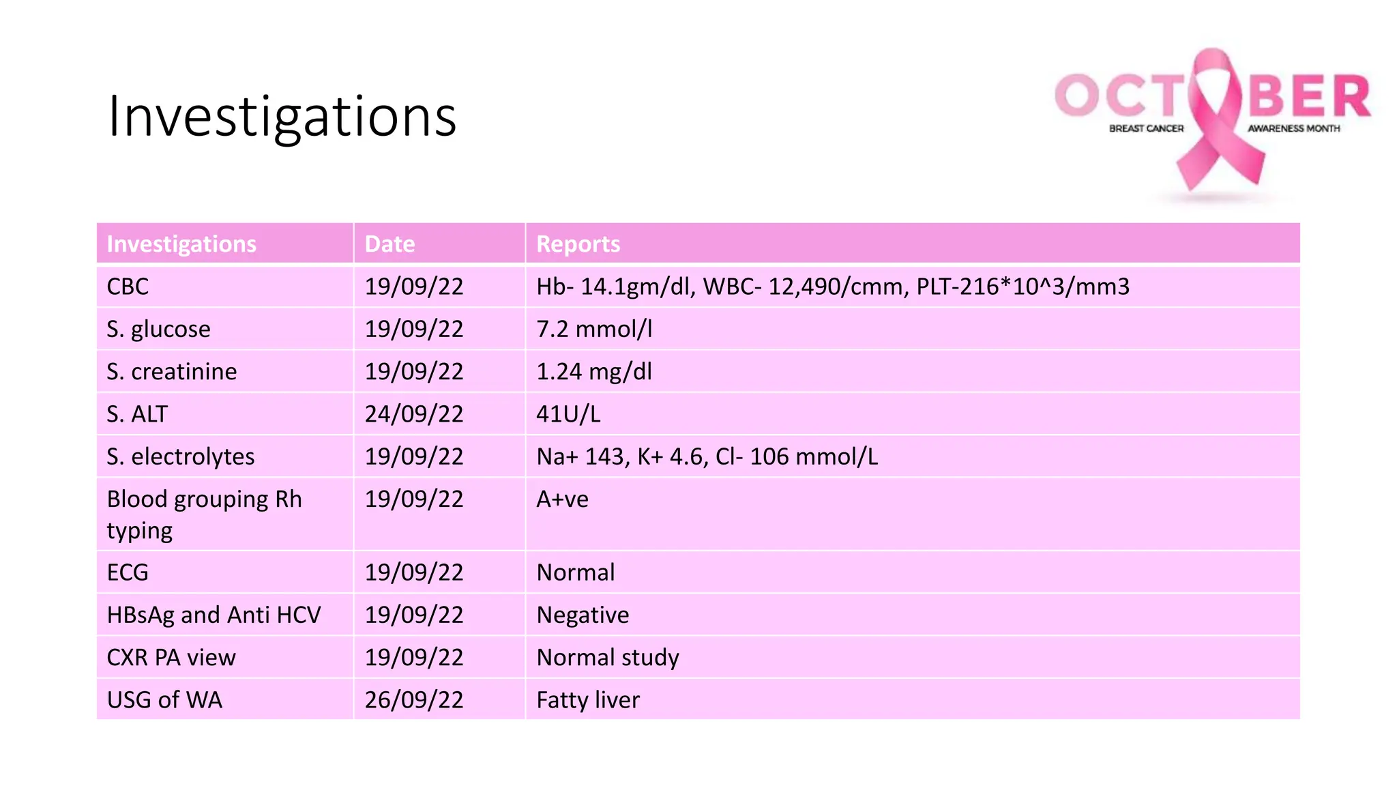The width and height of the screenshot is (1397, 786).
Task: Click the 26/09/22 date cell
Action: 439,699
